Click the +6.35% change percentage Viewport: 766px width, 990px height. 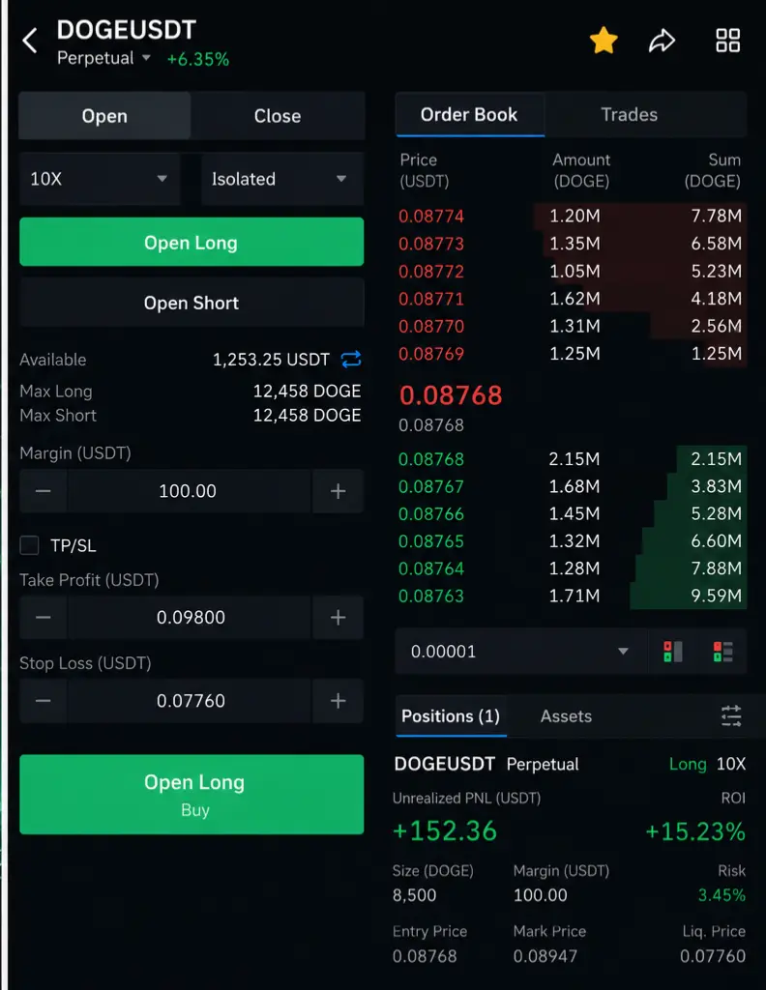point(197,59)
